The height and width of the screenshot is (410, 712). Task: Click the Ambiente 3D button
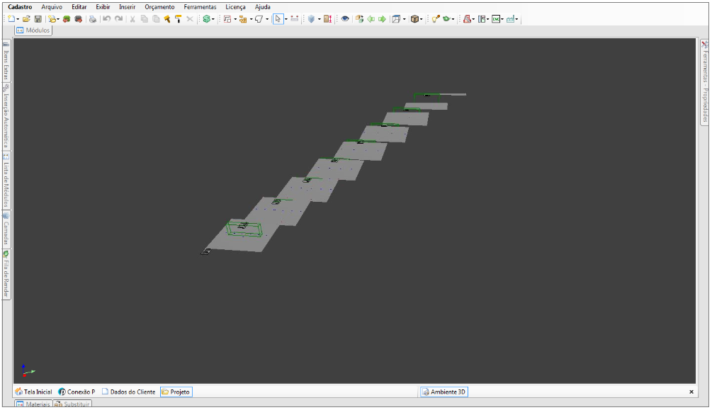click(x=444, y=392)
